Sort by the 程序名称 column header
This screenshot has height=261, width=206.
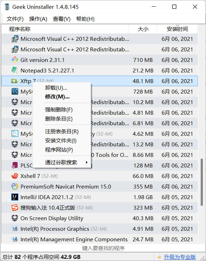click(x=65, y=29)
